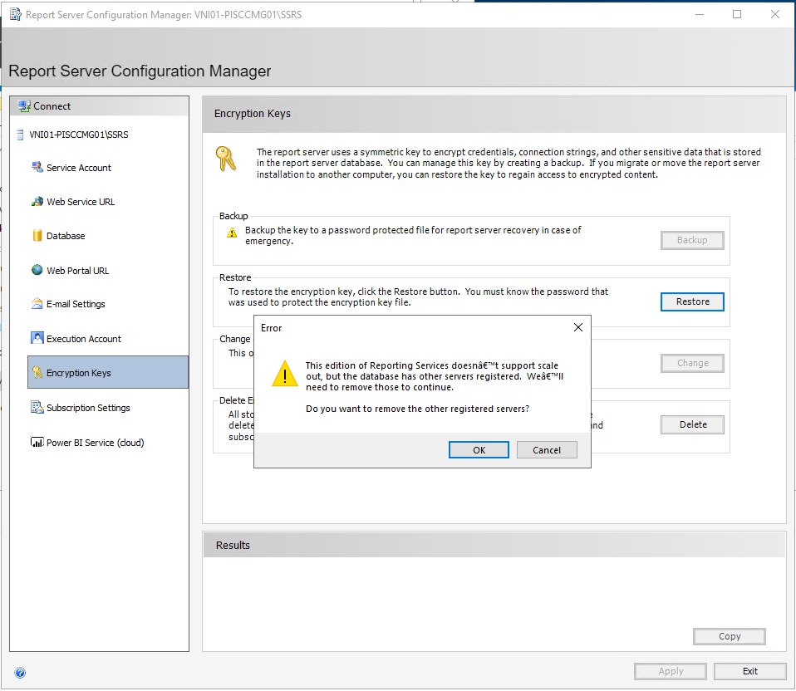The width and height of the screenshot is (796, 691).
Task: Click the Apply button
Action: (670, 671)
